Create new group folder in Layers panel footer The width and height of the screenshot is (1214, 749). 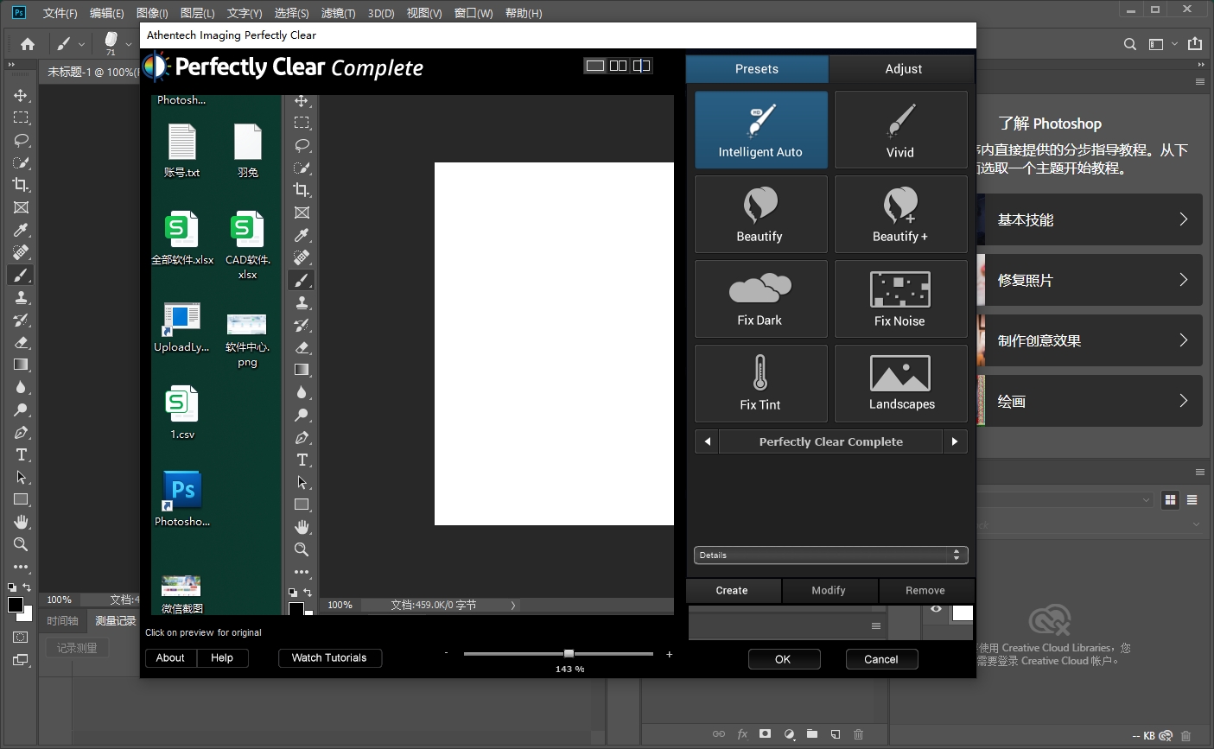(812, 734)
